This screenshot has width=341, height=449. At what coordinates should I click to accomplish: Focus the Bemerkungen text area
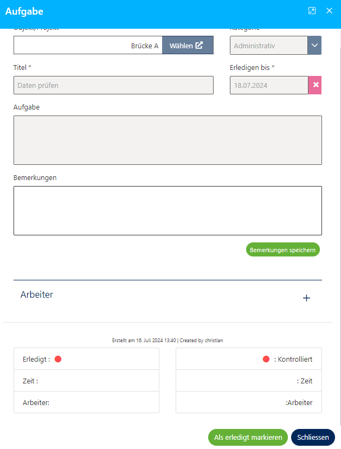(168, 210)
